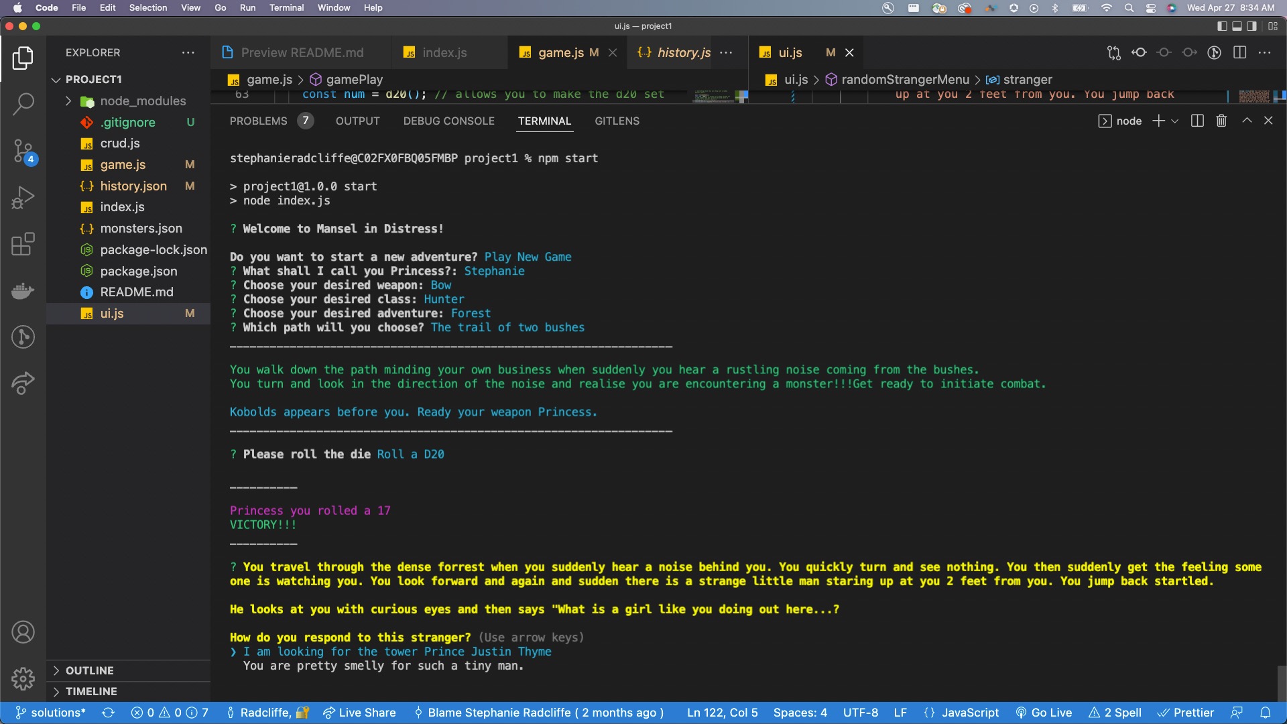Image resolution: width=1287 pixels, height=724 pixels.
Task: Open the Accounts menu icon
Action: [x=23, y=632]
